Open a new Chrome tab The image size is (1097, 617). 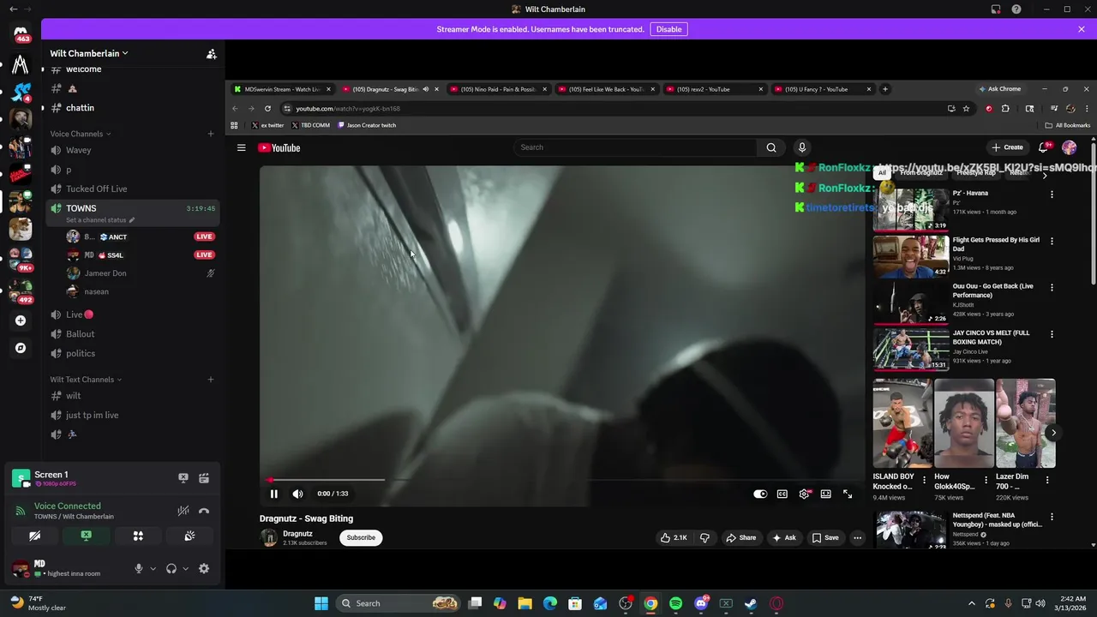coord(885,89)
